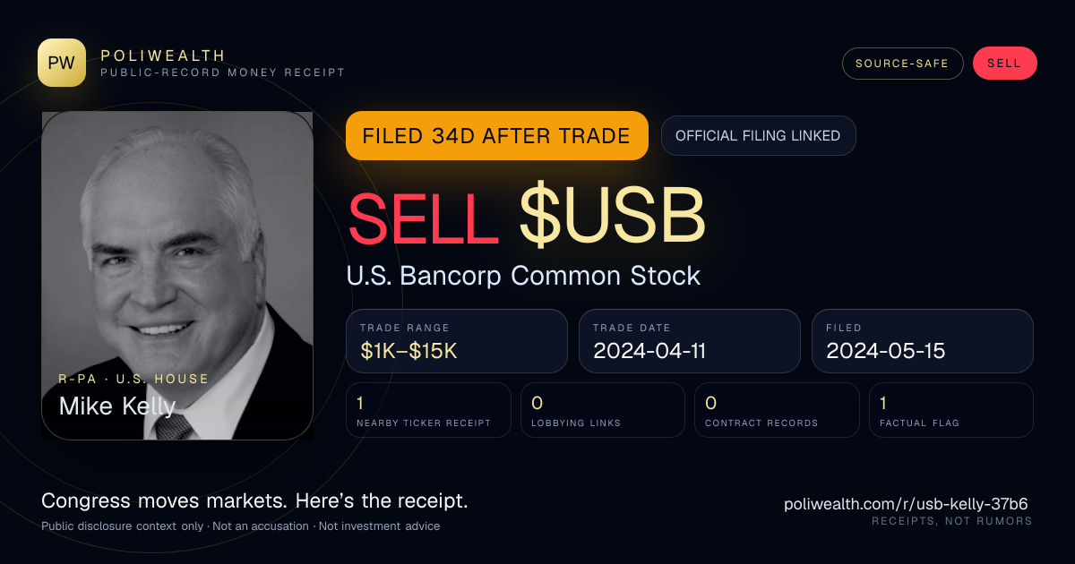Open the Lobbying Links tile

pyautogui.click(x=603, y=410)
